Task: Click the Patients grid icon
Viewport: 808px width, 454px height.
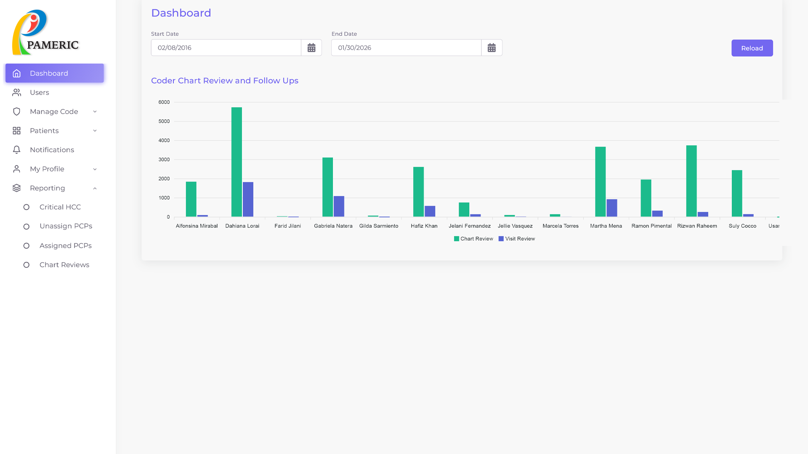Action: [x=16, y=131]
